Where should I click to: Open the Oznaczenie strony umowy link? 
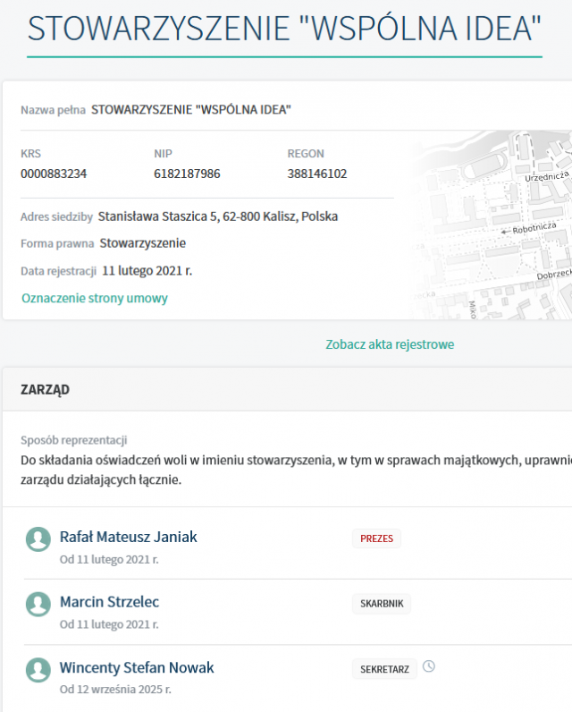(x=95, y=298)
